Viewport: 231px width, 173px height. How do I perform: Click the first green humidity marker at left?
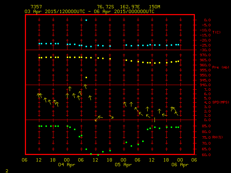(39, 126)
